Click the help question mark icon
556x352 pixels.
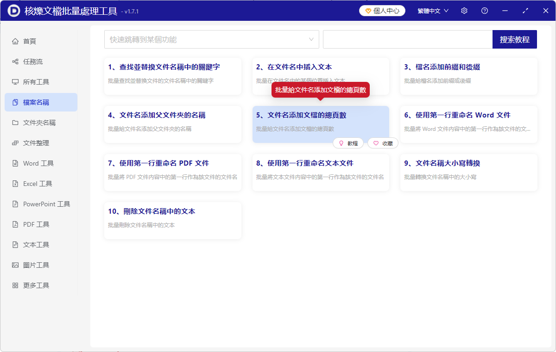tap(484, 10)
